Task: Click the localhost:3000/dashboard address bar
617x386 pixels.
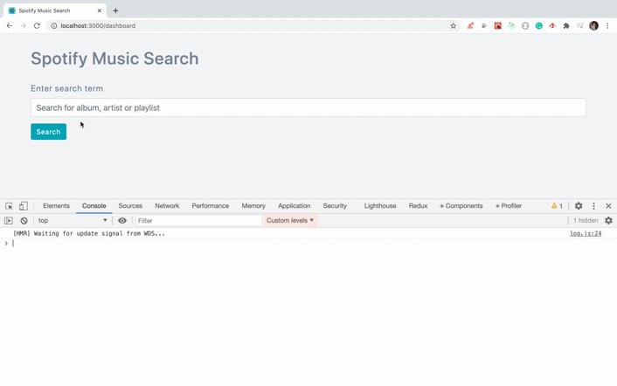Action: (x=252, y=26)
